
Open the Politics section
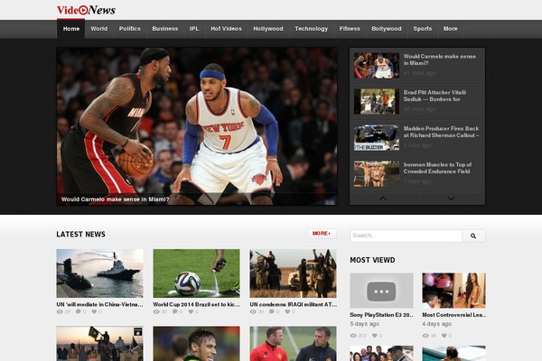click(129, 29)
